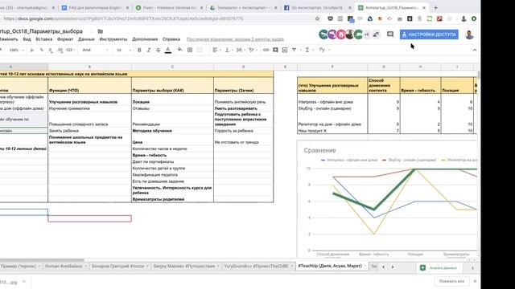Open text wrapping options
The width and height of the screenshot is (515, 289).
point(240,50)
